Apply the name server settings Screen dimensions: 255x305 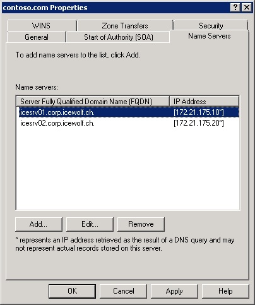(174, 291)
